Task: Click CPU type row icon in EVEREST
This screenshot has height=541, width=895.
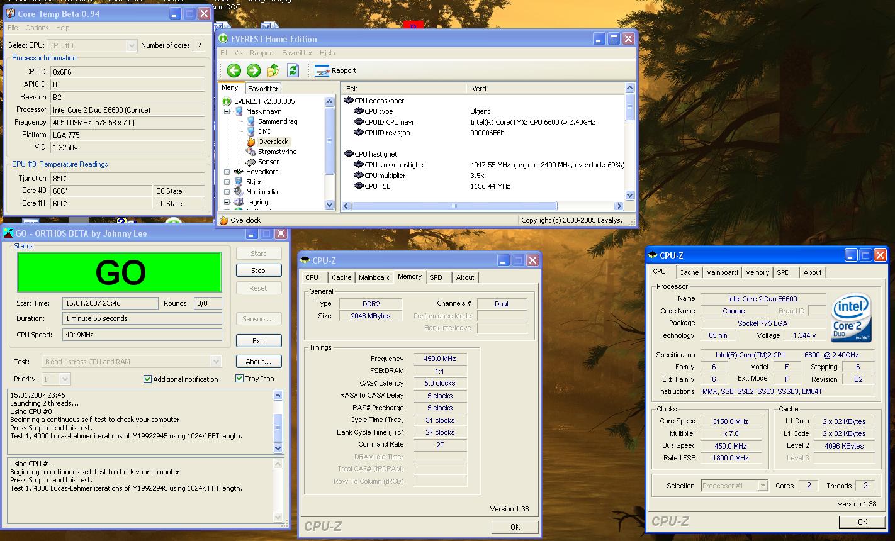Action: pyautogui.click(x=359, y=111)
